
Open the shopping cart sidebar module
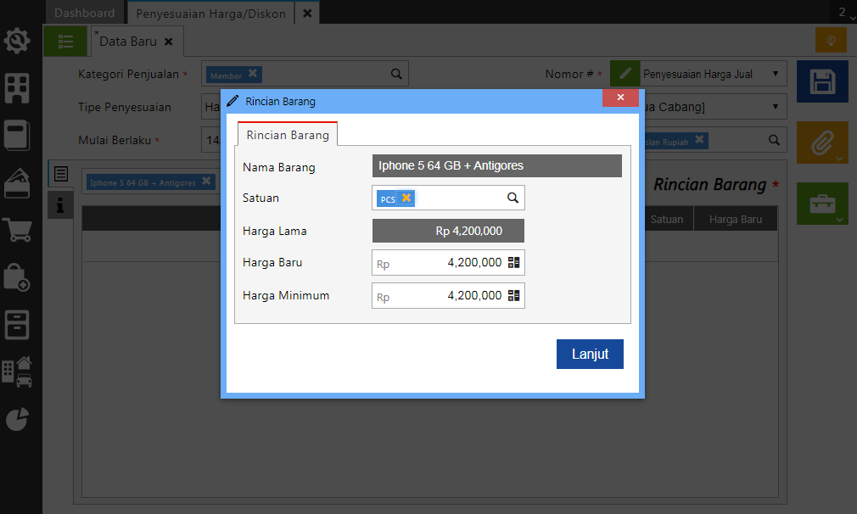pos(18,230)
